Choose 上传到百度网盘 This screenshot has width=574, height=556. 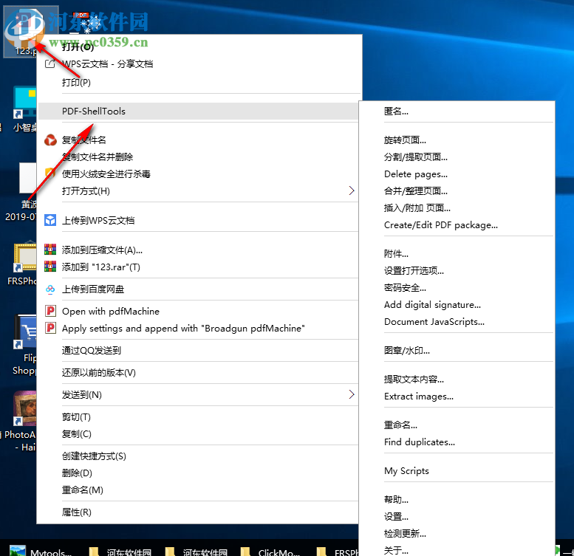[93, 289]
